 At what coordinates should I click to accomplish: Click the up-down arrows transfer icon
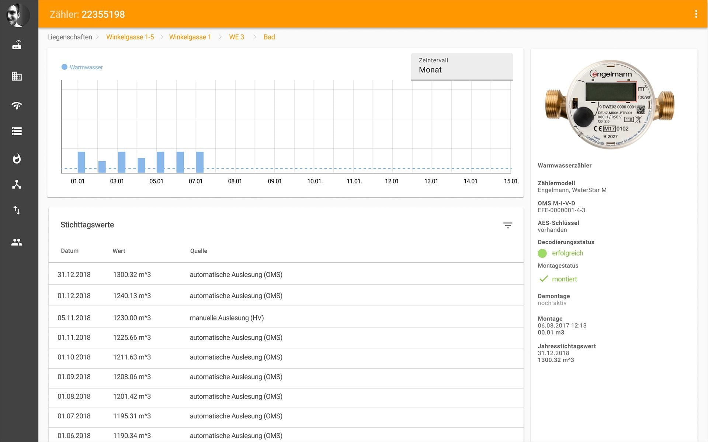pos(17,210)
